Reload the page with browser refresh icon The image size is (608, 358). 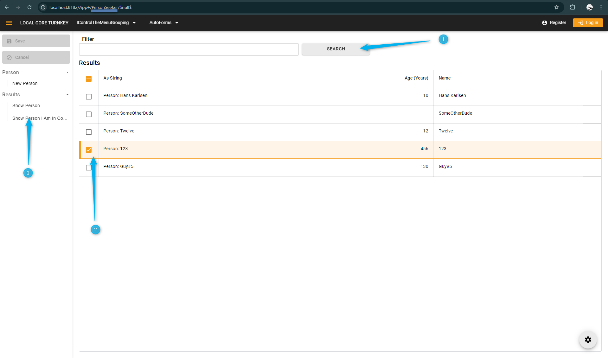tap(29, 7)
